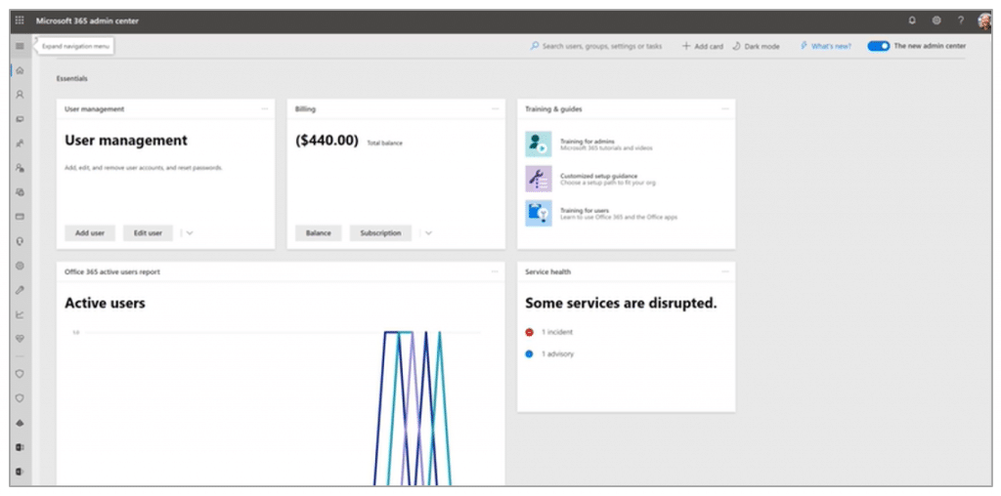The width and height of the screenshot is (1001, 496).
Task: Enable Dark mode
Action: (757, 47)
